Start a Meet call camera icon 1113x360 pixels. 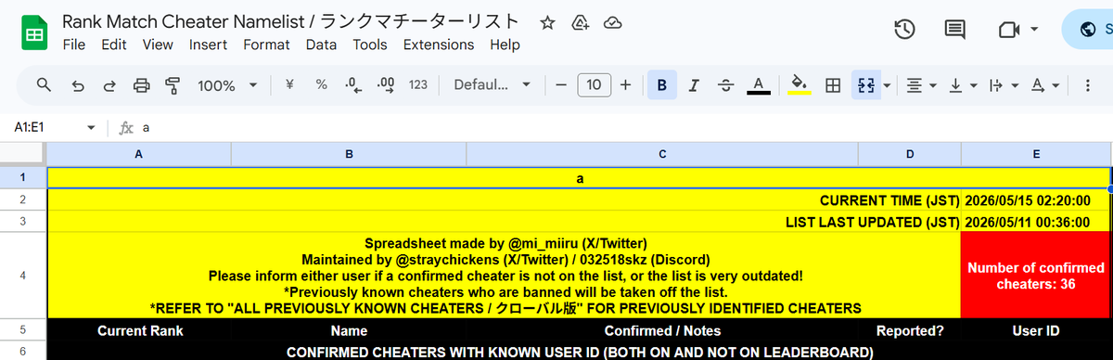coord(1009,31)
